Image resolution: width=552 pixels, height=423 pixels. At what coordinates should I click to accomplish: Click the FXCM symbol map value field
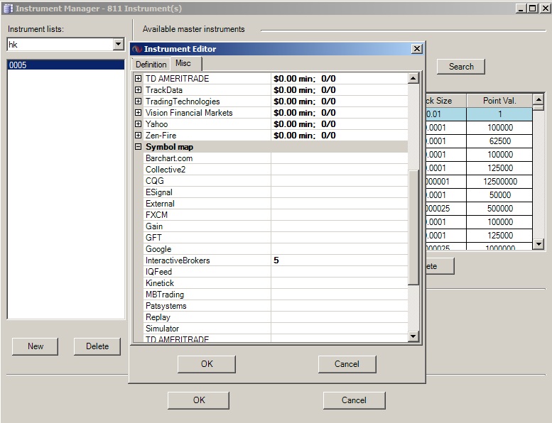point(340,215)
